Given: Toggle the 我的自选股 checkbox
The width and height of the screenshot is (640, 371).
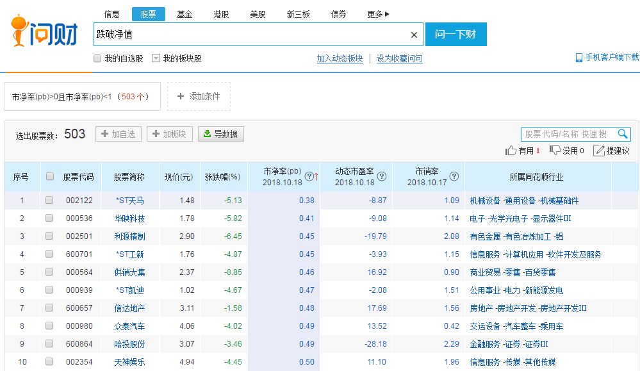Looking at the screenshot, I should pos(97,58).
